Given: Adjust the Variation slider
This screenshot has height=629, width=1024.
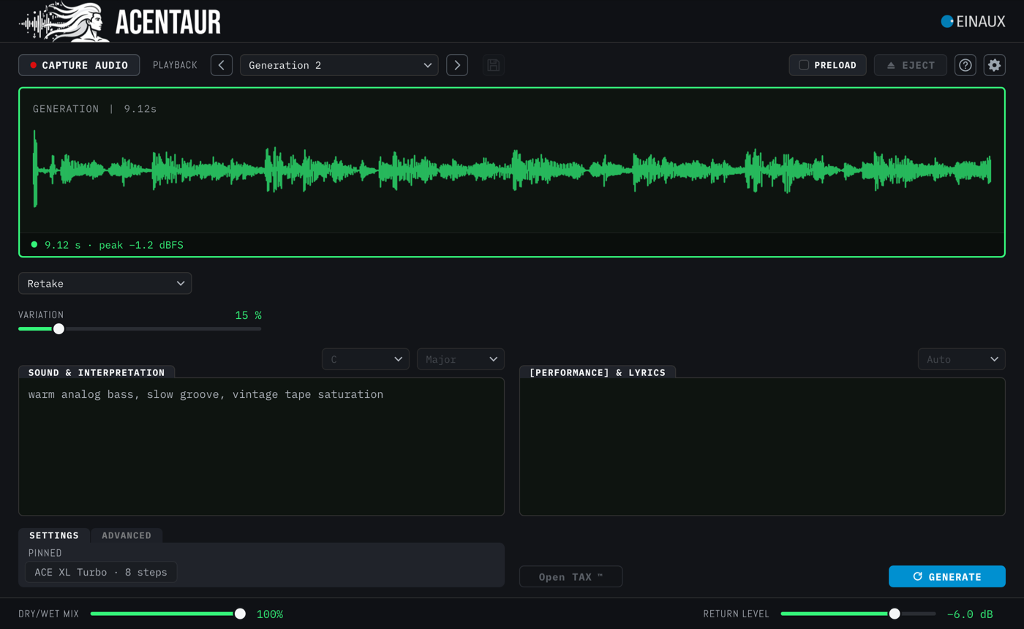Looking at the screenshot, I should coord(140,328).
